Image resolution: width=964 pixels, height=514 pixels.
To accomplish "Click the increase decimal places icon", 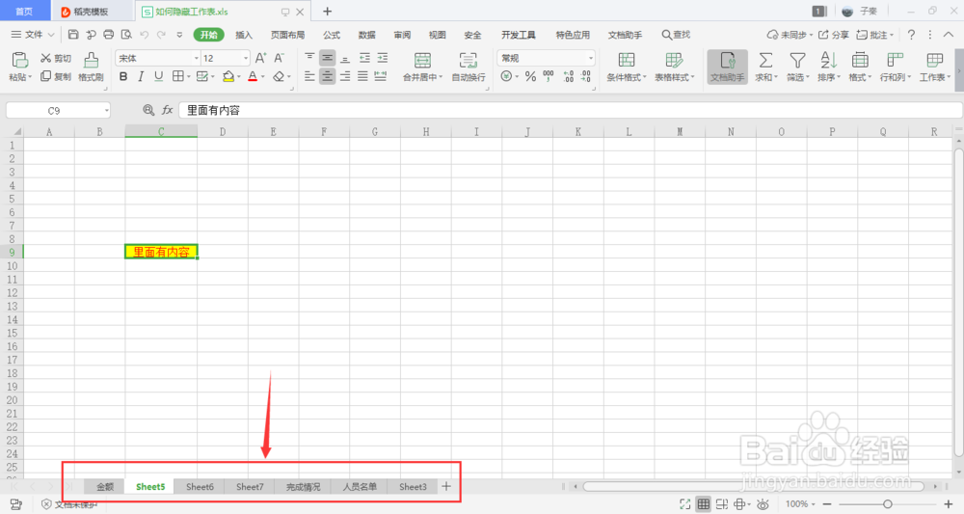I will [x=568, y=76].
